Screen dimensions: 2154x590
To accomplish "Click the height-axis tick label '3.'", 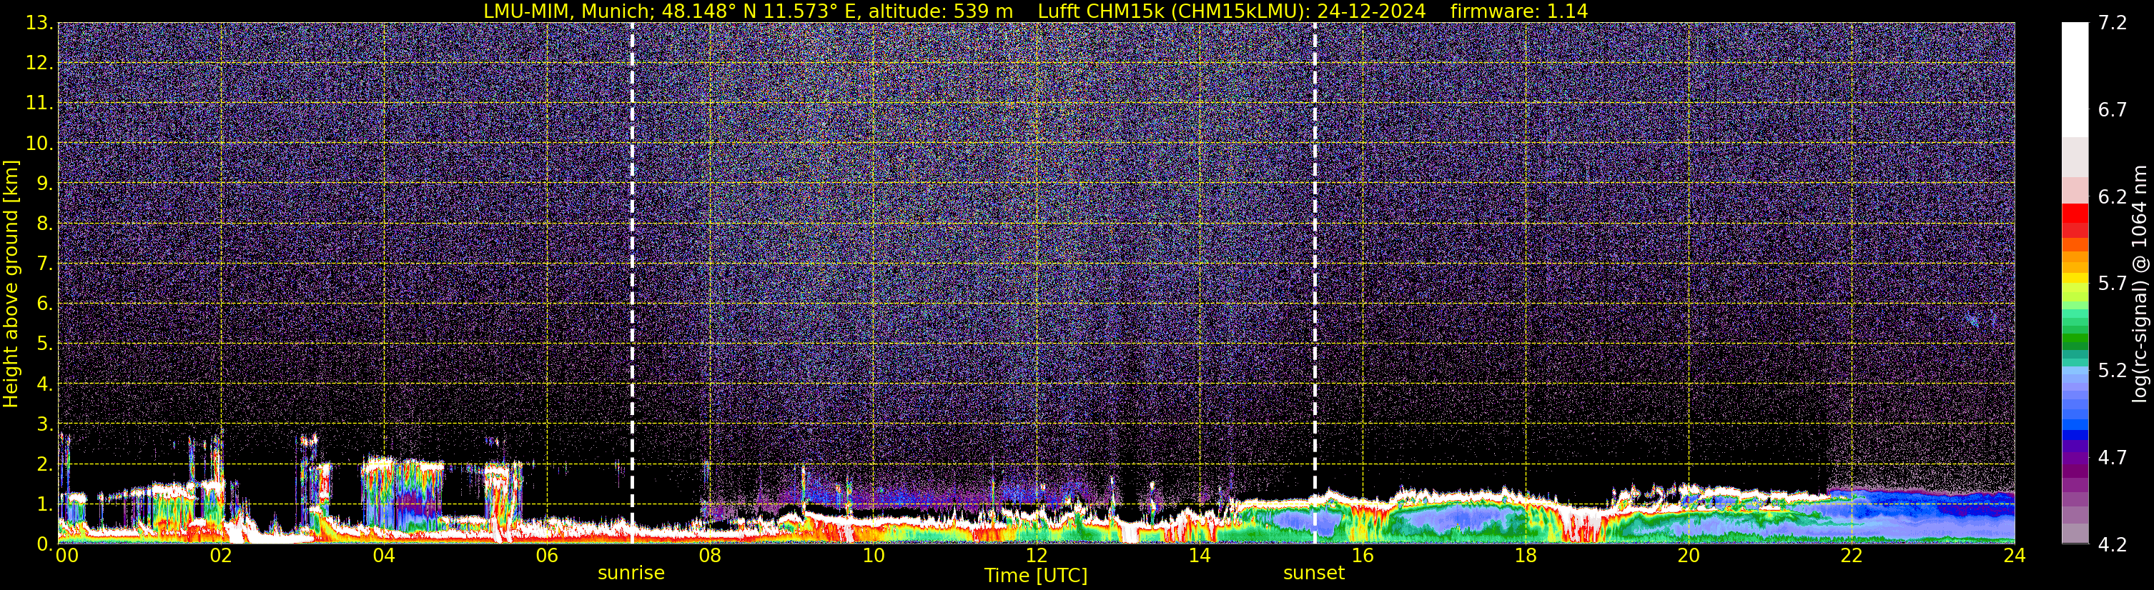I will pos(44,424).
